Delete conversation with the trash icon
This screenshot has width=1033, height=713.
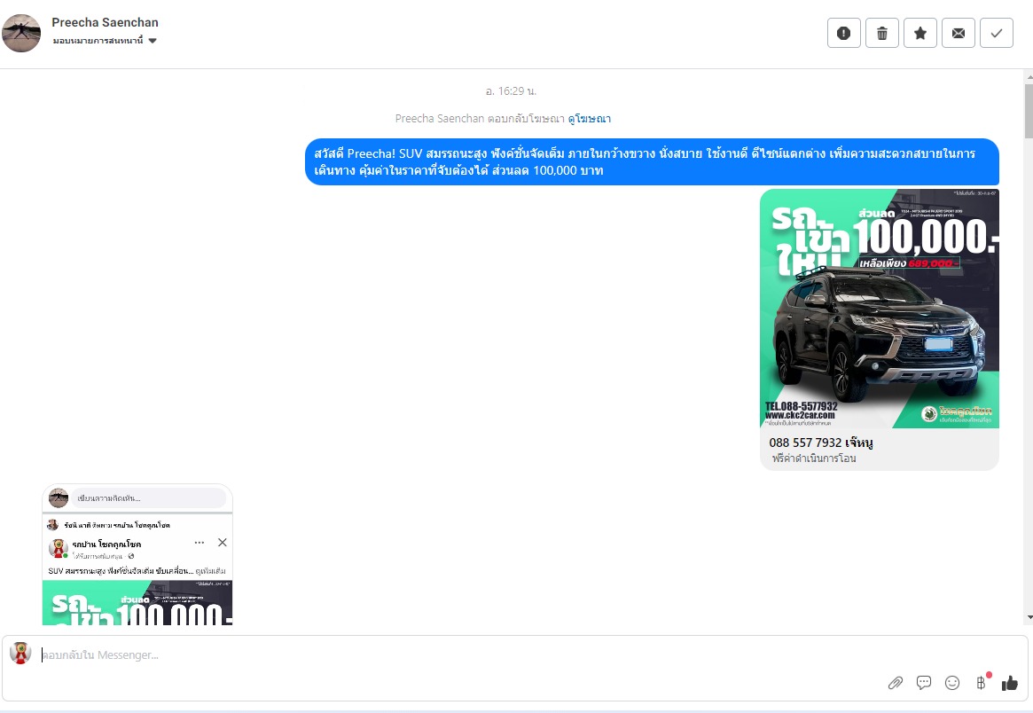(x=882, y=33)
